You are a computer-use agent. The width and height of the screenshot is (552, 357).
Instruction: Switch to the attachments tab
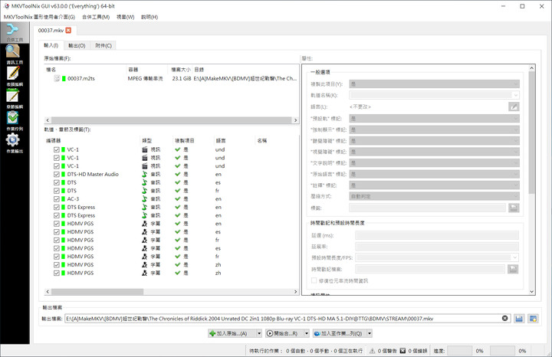pyautogui.click(x=103, y=46)
